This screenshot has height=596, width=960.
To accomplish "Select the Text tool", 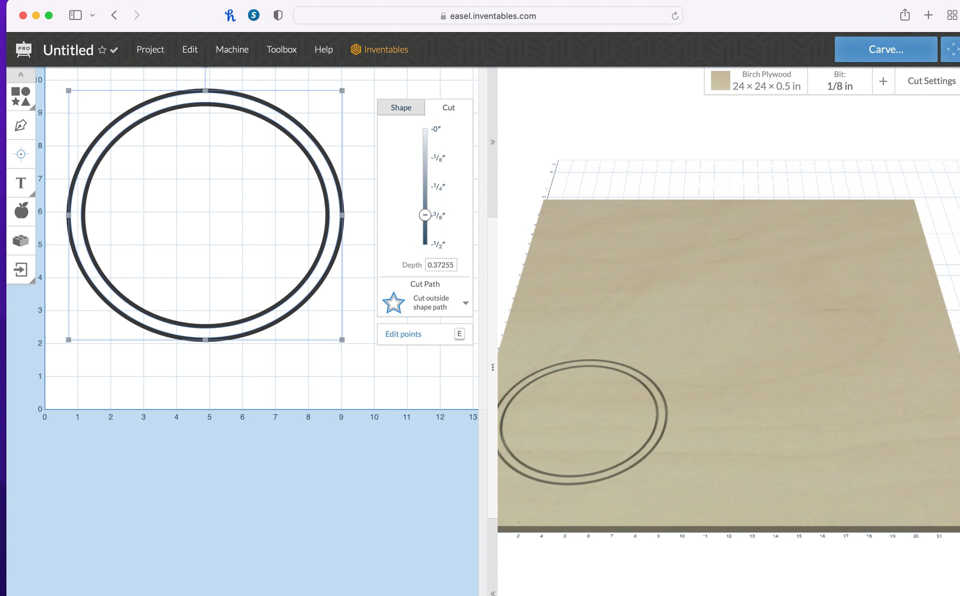I will tap(20, 183).
